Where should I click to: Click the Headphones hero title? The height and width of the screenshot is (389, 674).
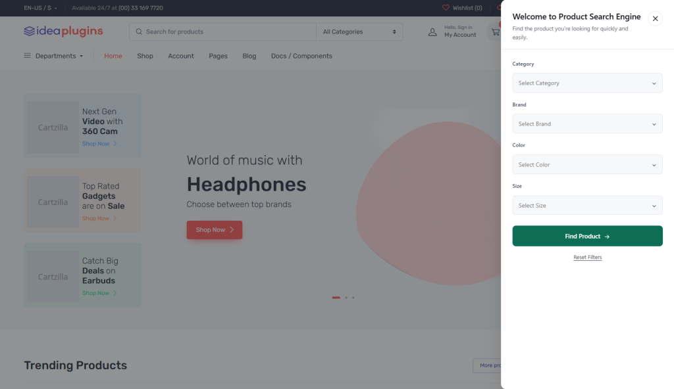tap(246, 184)
